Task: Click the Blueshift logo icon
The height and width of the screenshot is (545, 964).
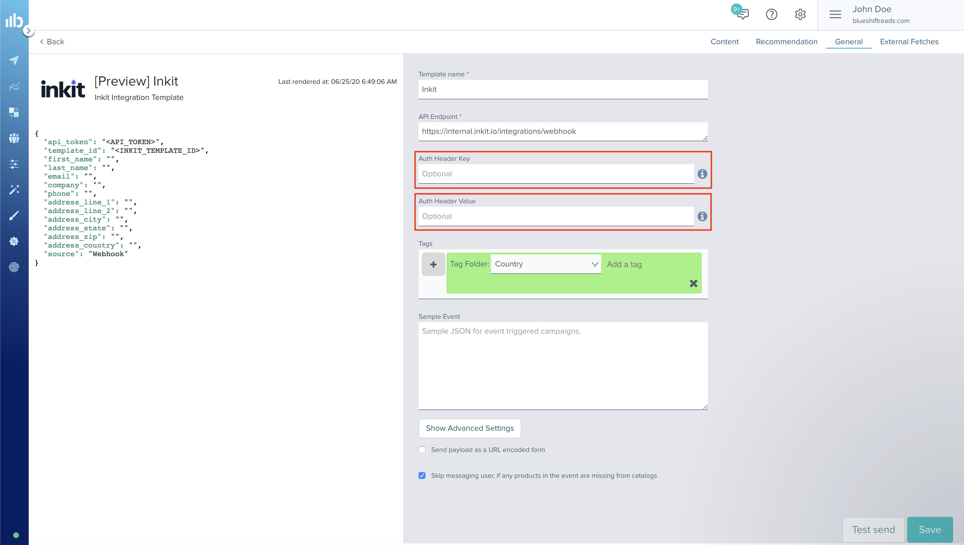Action: pos(14,20)
